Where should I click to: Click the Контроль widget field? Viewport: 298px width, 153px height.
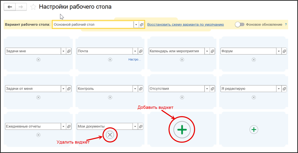(105, 89)
